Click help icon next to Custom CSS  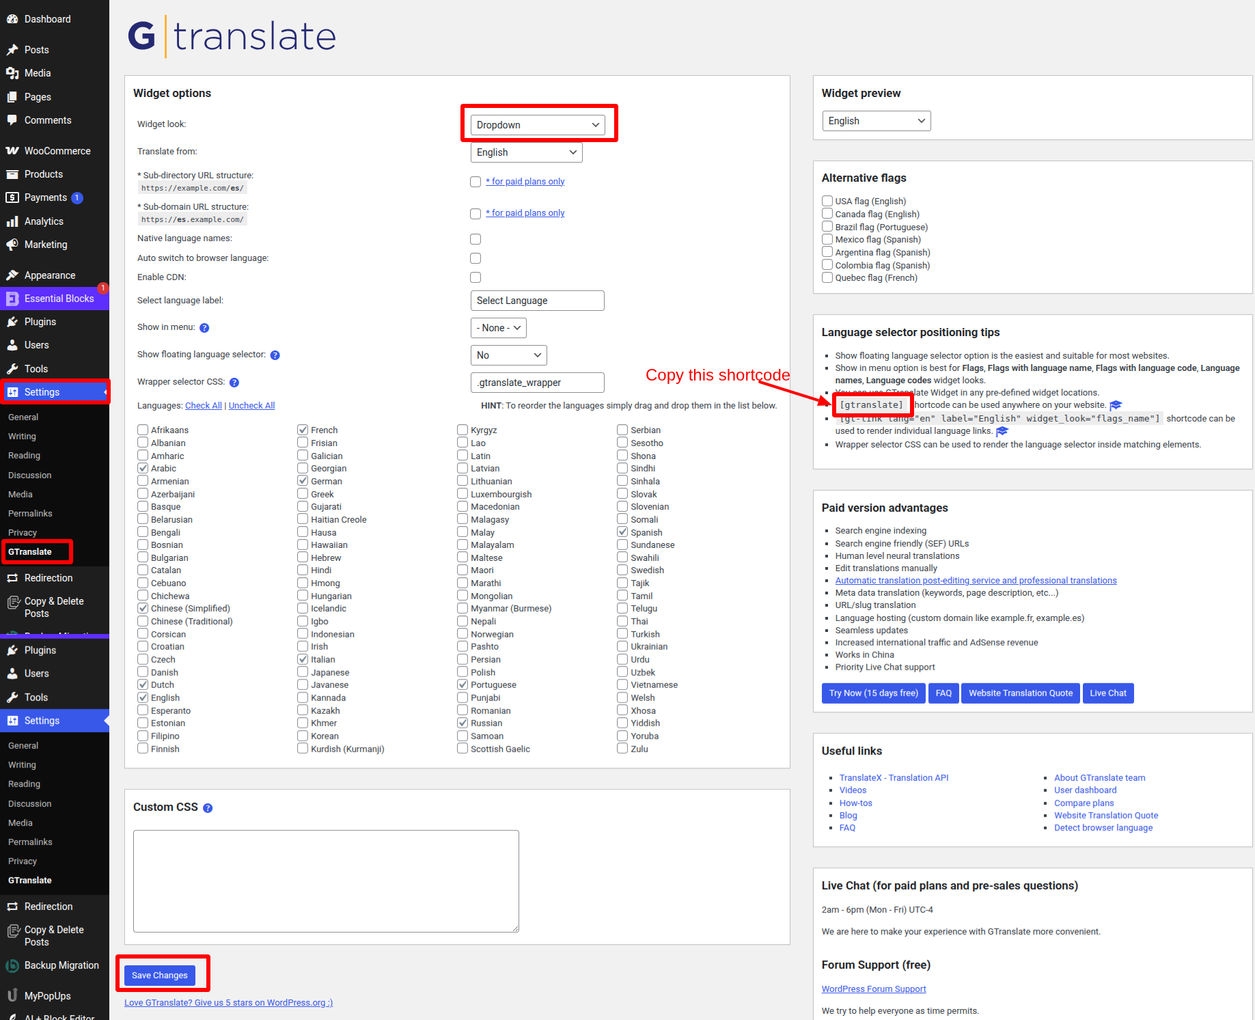click(x=208, y=808)
